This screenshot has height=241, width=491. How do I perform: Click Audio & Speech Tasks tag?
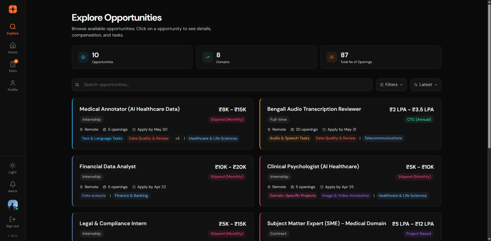[x=289, y=138]
